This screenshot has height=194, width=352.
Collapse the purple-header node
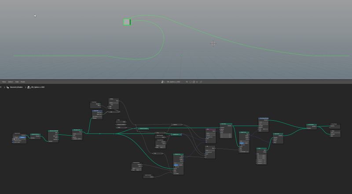tap(206, 129)
